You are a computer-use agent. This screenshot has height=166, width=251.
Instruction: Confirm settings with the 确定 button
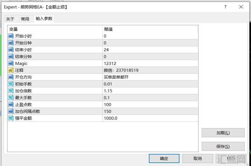(x=164, y=158)
